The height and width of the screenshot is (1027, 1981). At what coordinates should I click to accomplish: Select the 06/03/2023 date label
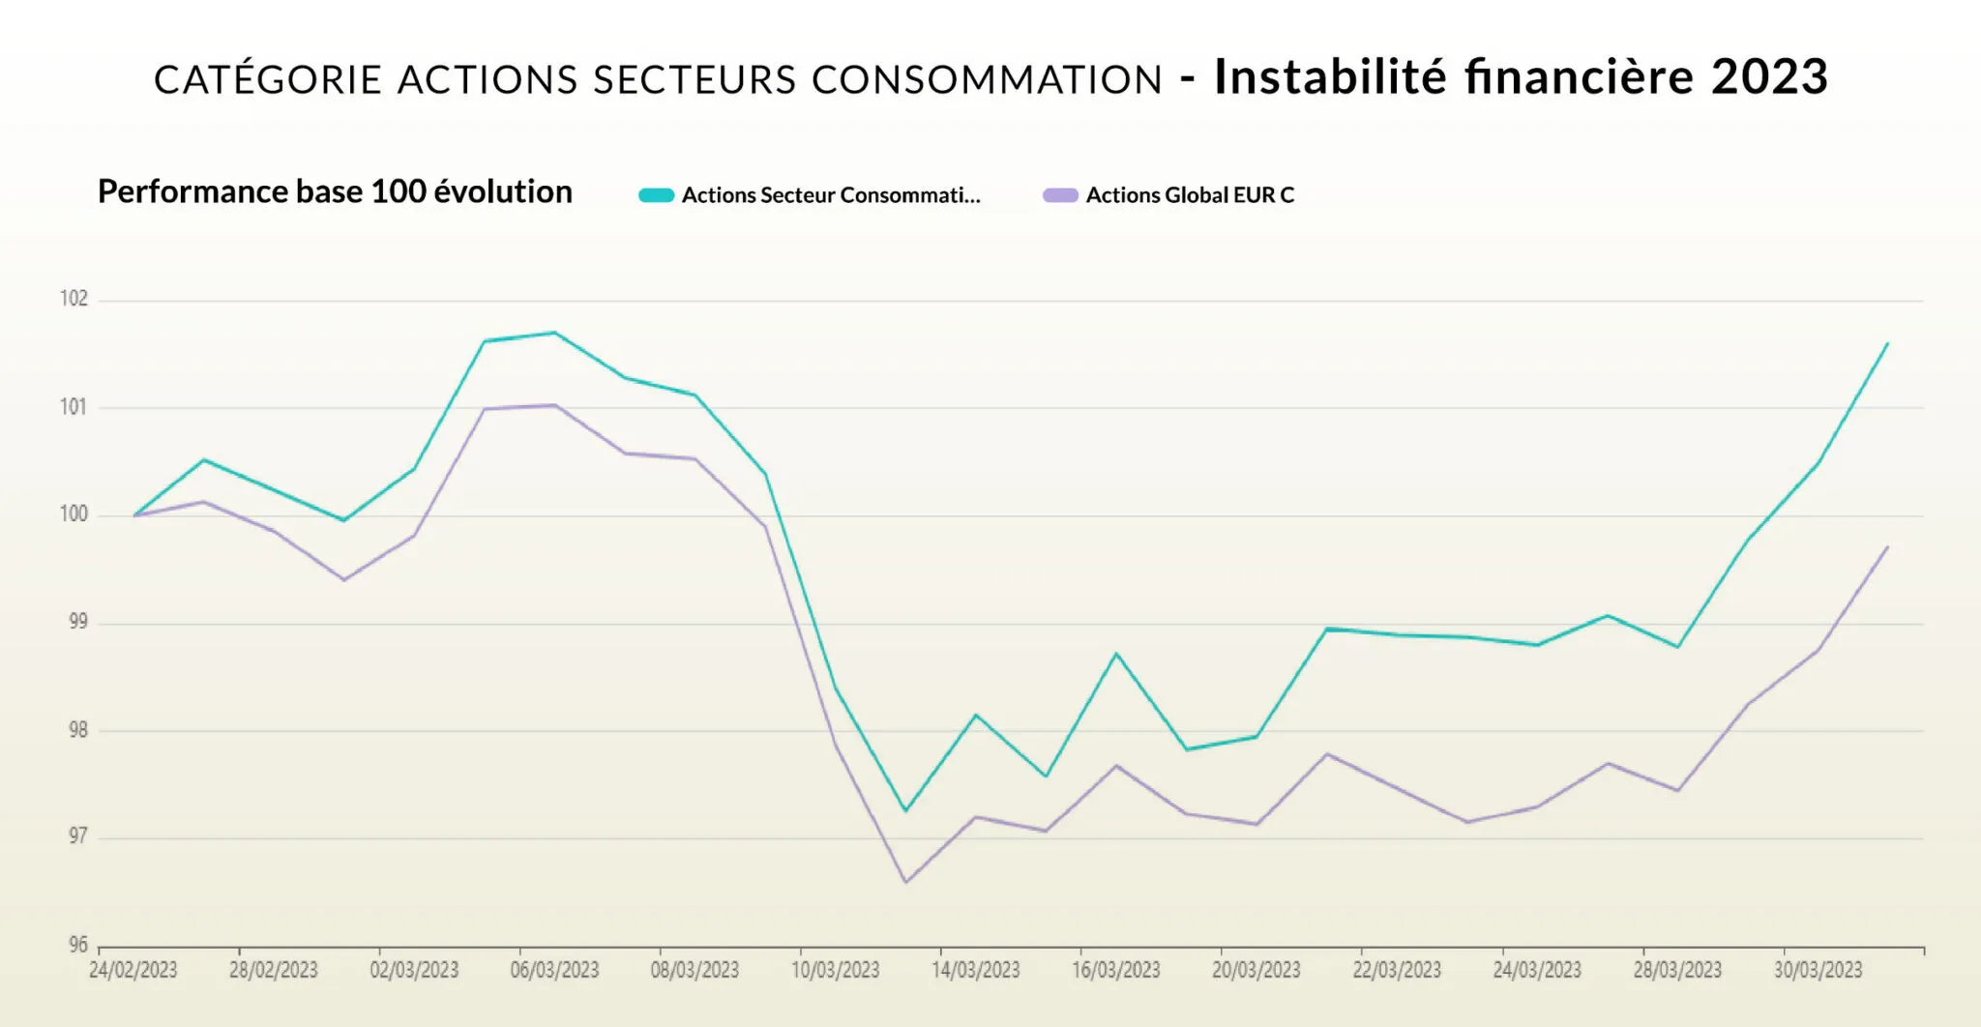(x=554, y=970)
